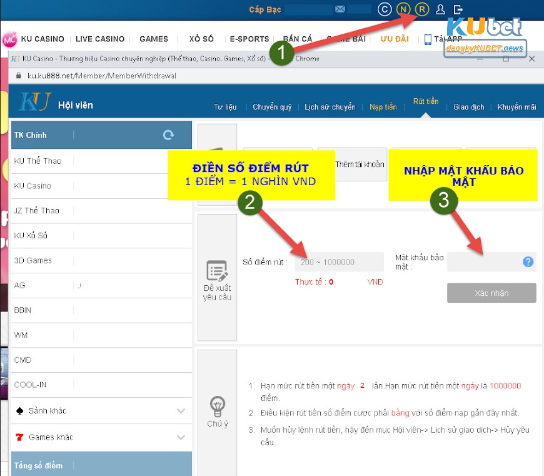Viewport: 544px width, 476px height.
Task: Click the browser address bar URL
Action: pyautogui.click(x=102, y=76)
